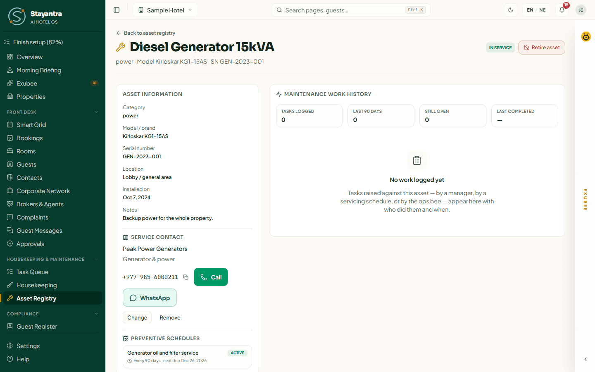This screenshot has height=372, width=595.
Task: Retire this asset
Action: (x=542, y=48)
